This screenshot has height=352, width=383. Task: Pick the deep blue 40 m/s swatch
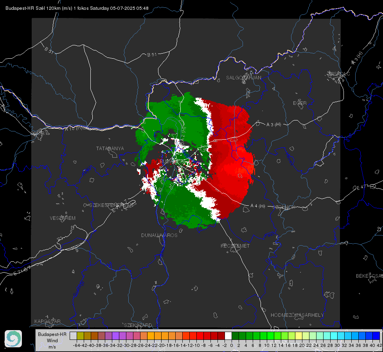(376, 336)
